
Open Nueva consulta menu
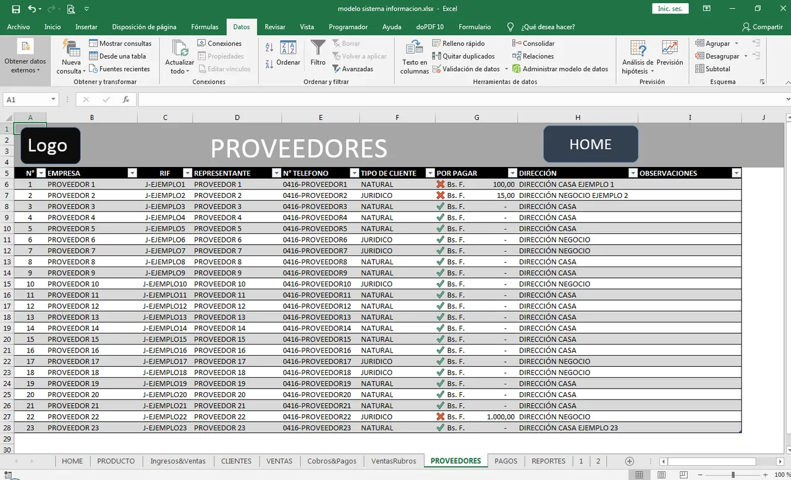71,57
